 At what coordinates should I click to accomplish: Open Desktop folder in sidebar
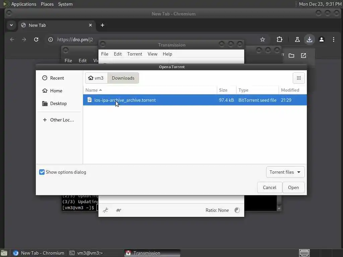tap(59, 103)
